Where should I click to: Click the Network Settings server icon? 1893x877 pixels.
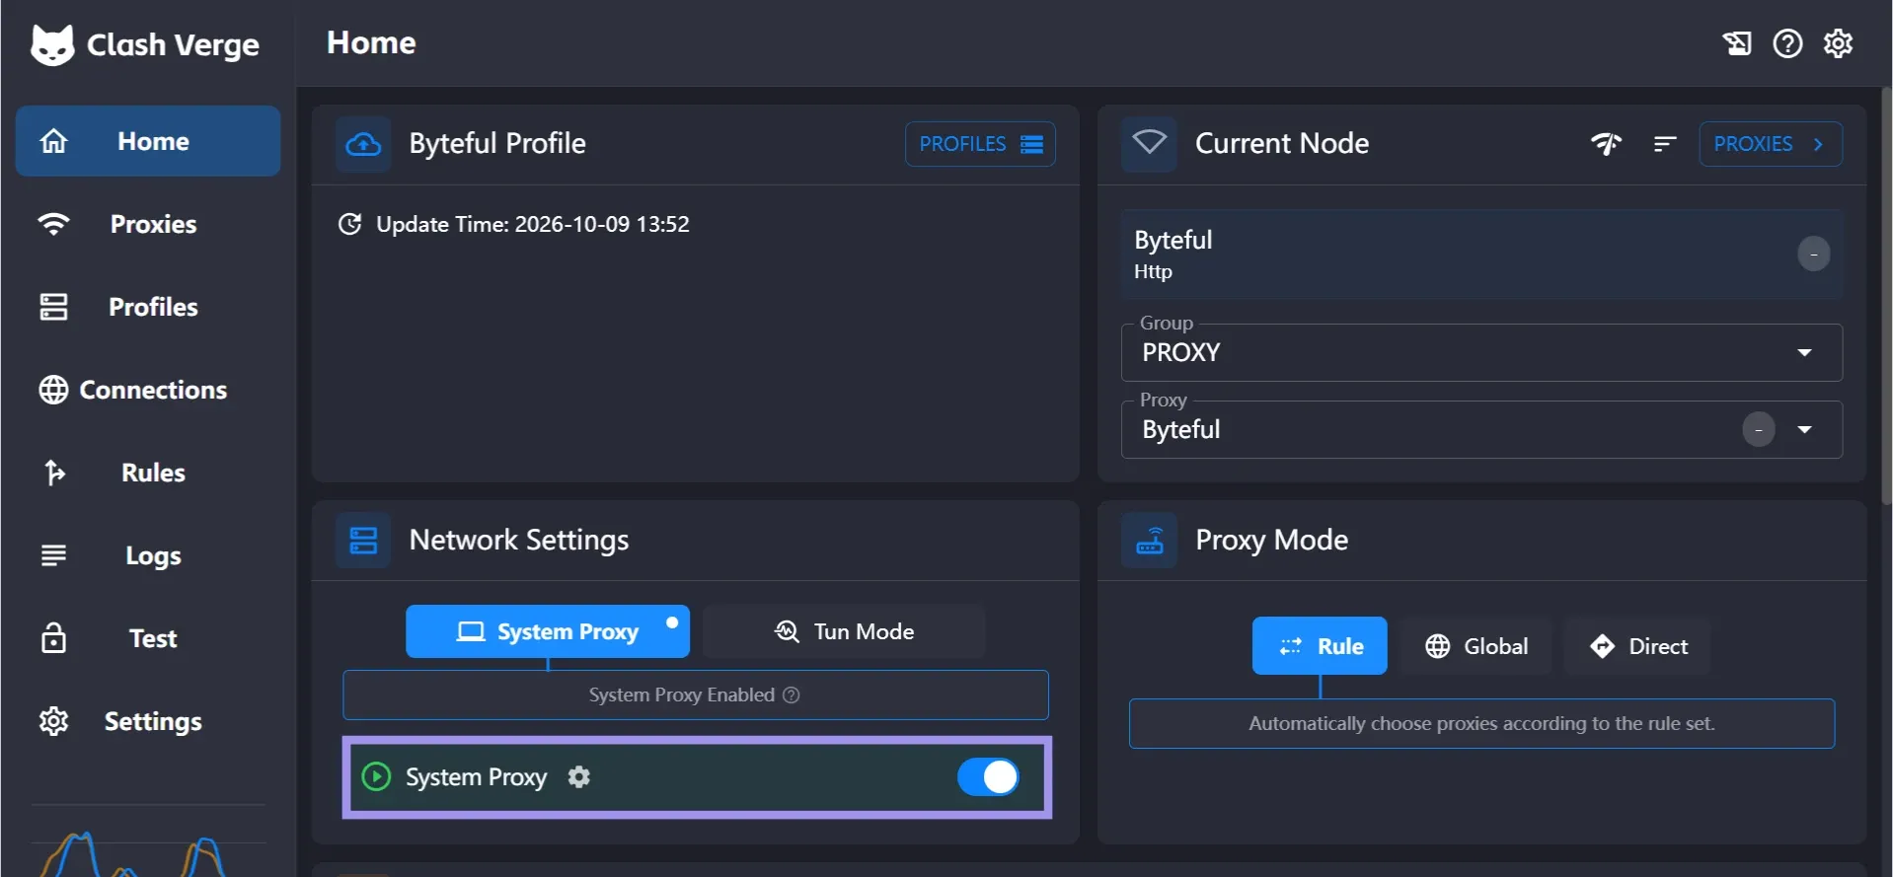coord(363,541)
